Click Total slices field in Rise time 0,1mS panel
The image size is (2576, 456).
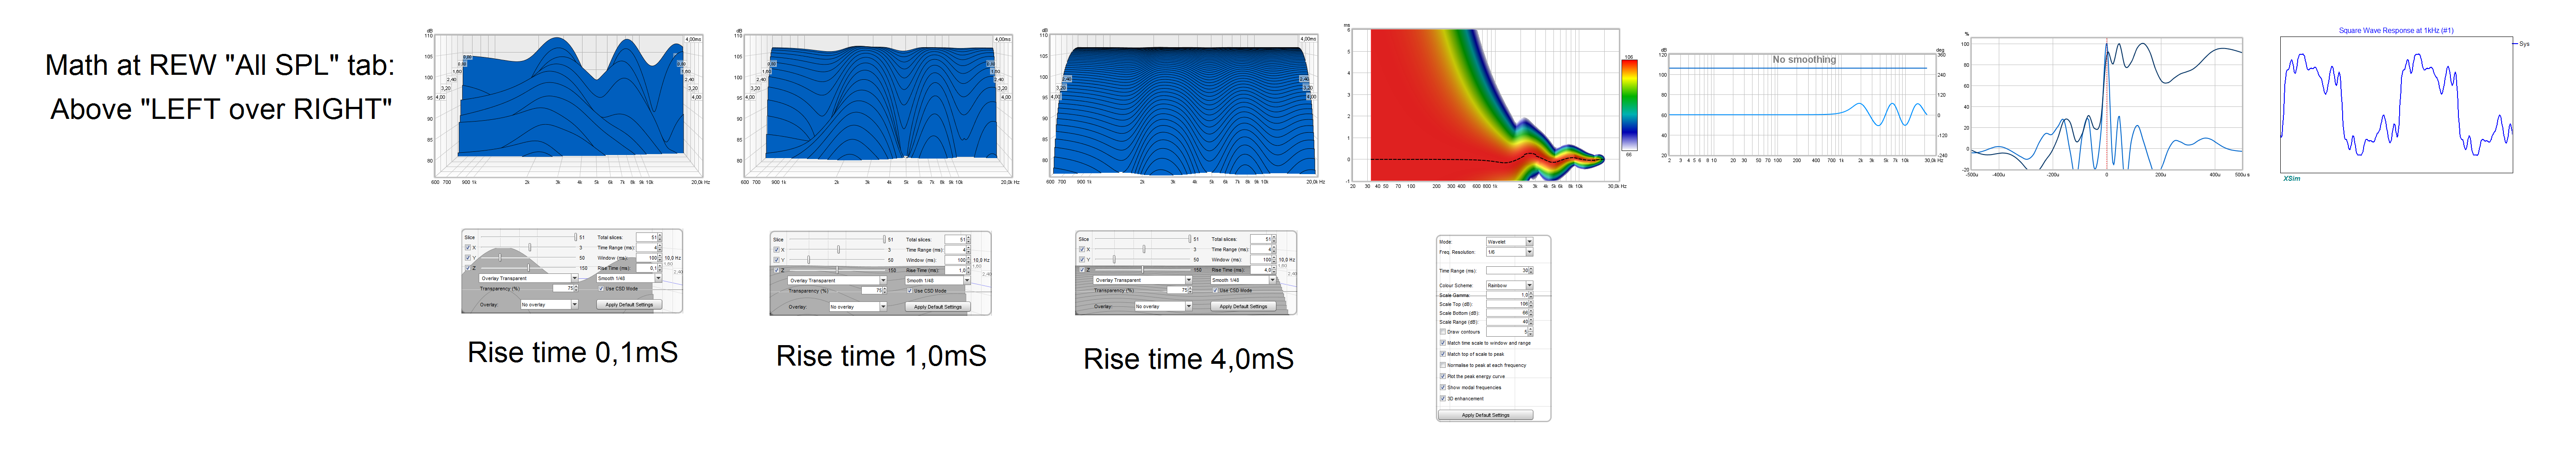click(648, 238)
